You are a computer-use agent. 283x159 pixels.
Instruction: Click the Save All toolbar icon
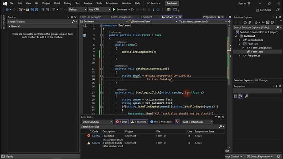pyautogui.click(x=37, y=10)
